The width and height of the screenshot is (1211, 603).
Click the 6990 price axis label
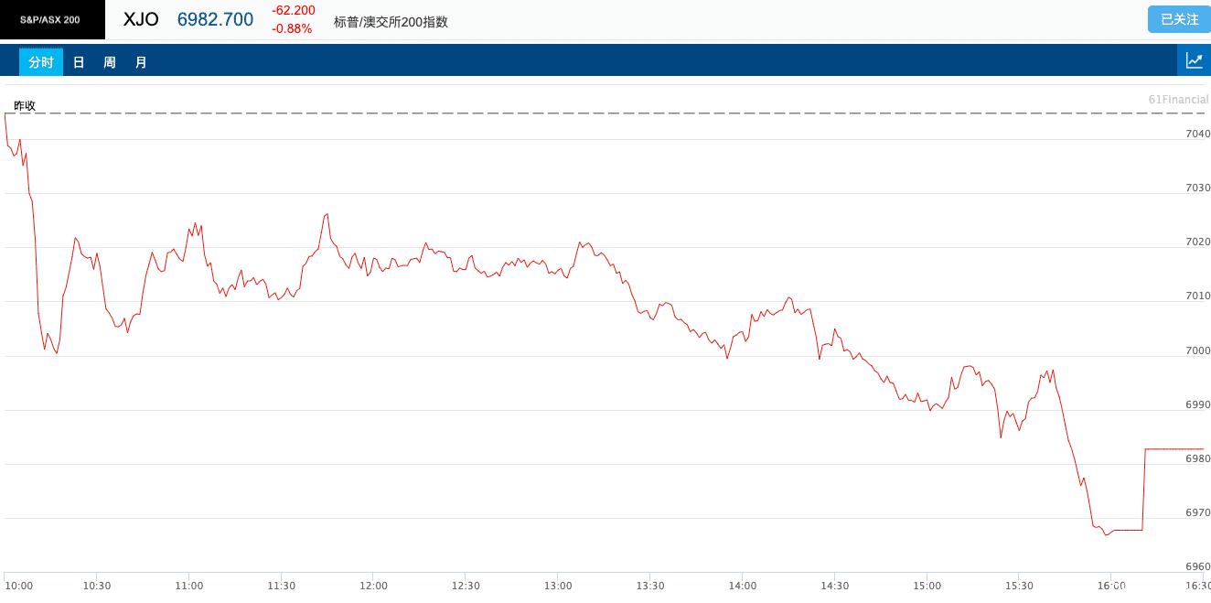(1197, 404)
